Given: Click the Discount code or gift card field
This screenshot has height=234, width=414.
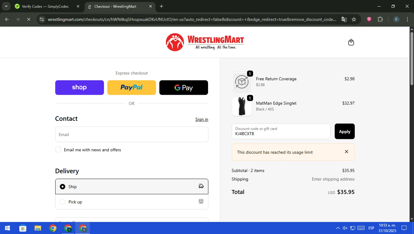Looking at the screenshot, I should pyautogui.click(x=281, y=131).
